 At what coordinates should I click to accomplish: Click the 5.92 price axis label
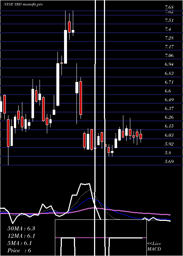pyautogui.click(x=169, y=144)
